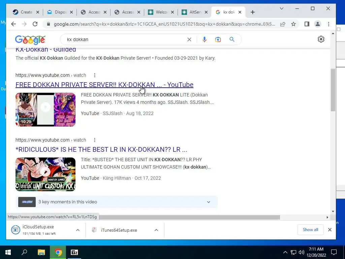Open the Windows Start menu

[8, 252]
